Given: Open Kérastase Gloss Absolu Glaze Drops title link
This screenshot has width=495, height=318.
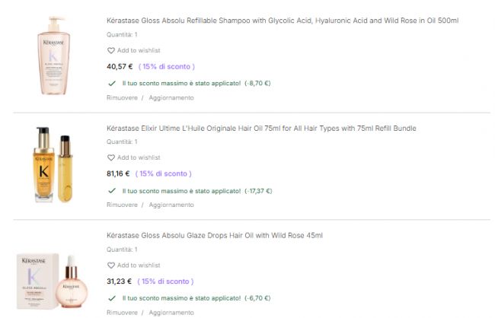Looking at the screenshot, I should click(215, 235).
